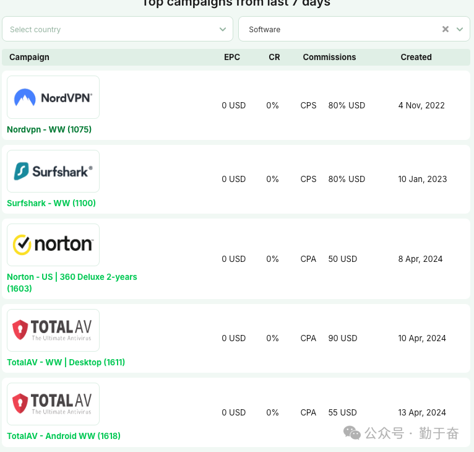
Task: Follow the Nordvpn - WW (1075) link
Action: pos(50,129)
